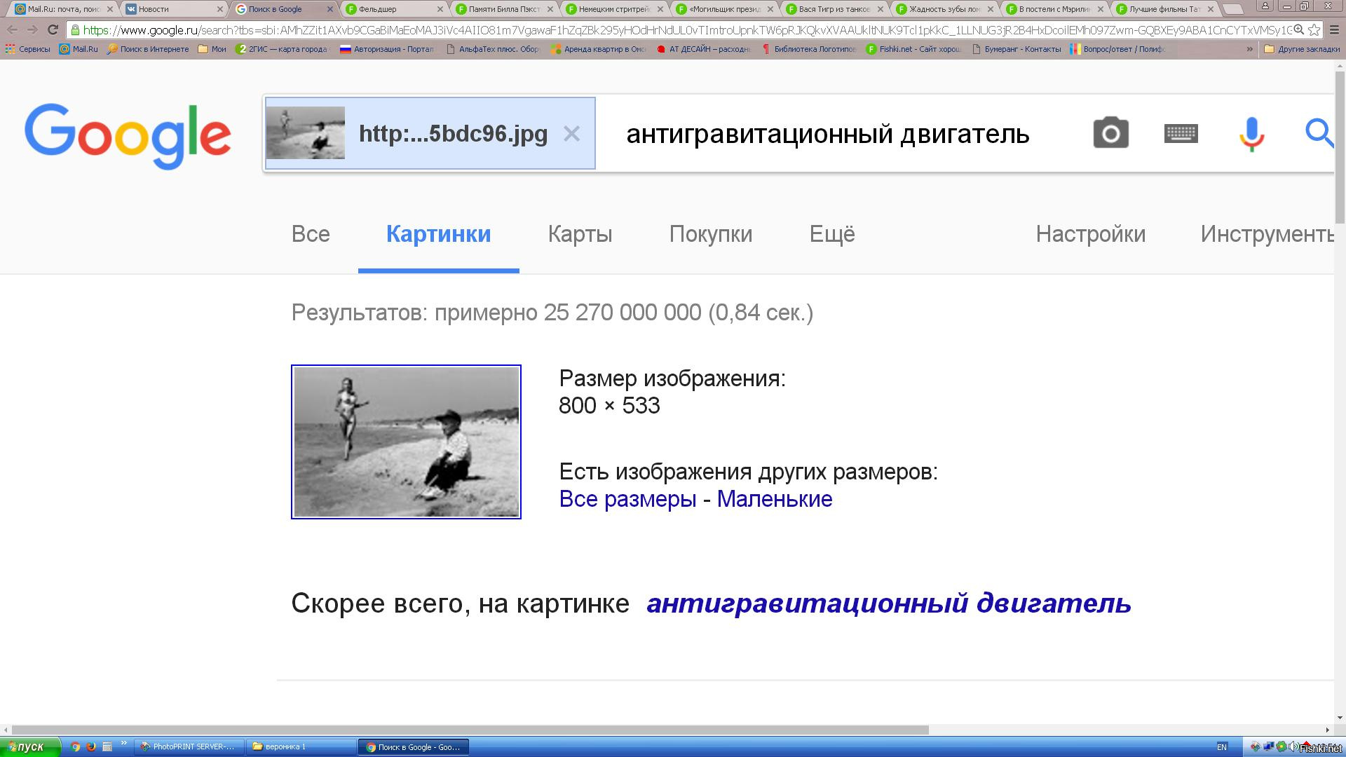Bookmark page with the star icon
This screenshot has width=1346, height=757.
click(1314, 30)
